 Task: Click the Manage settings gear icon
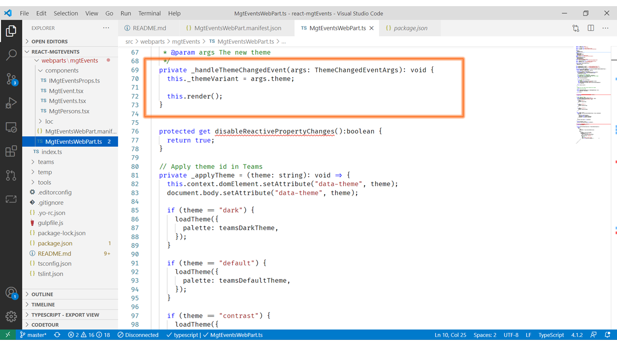pyautogui.click(x=11, y=316)
